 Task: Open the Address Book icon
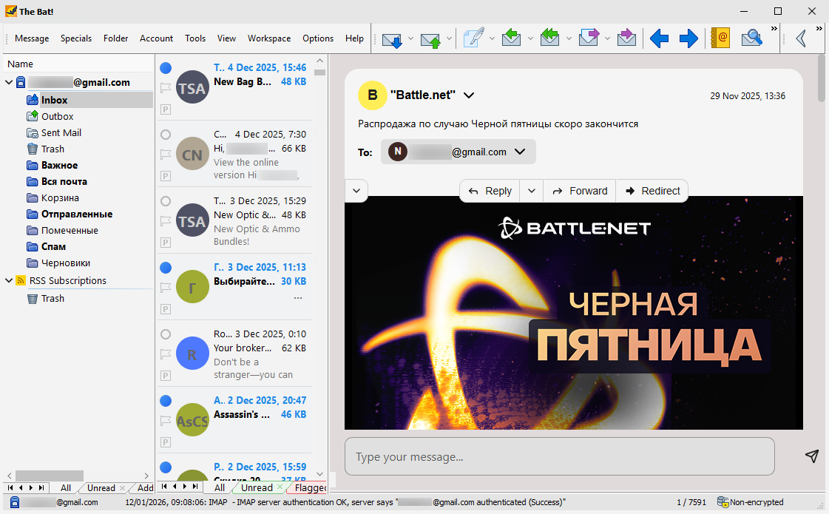720,38
